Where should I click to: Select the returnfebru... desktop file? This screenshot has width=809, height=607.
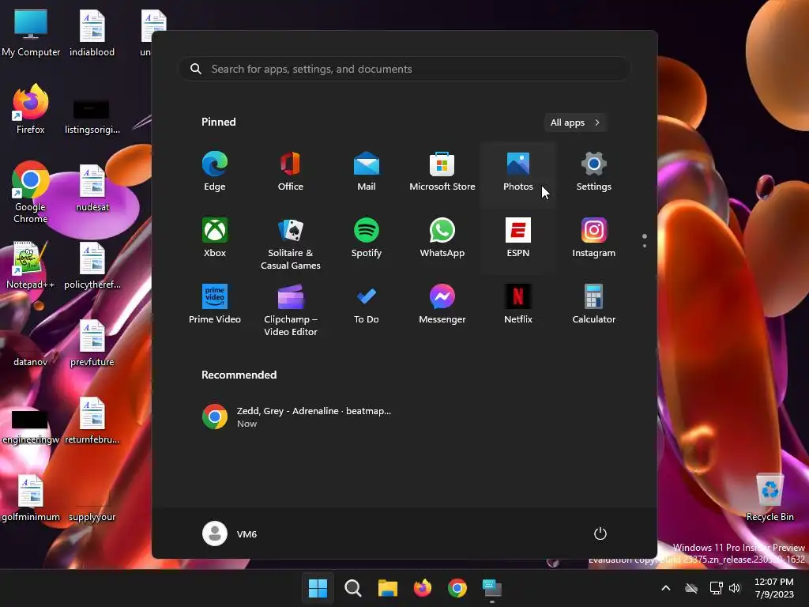tap(92, 420)
